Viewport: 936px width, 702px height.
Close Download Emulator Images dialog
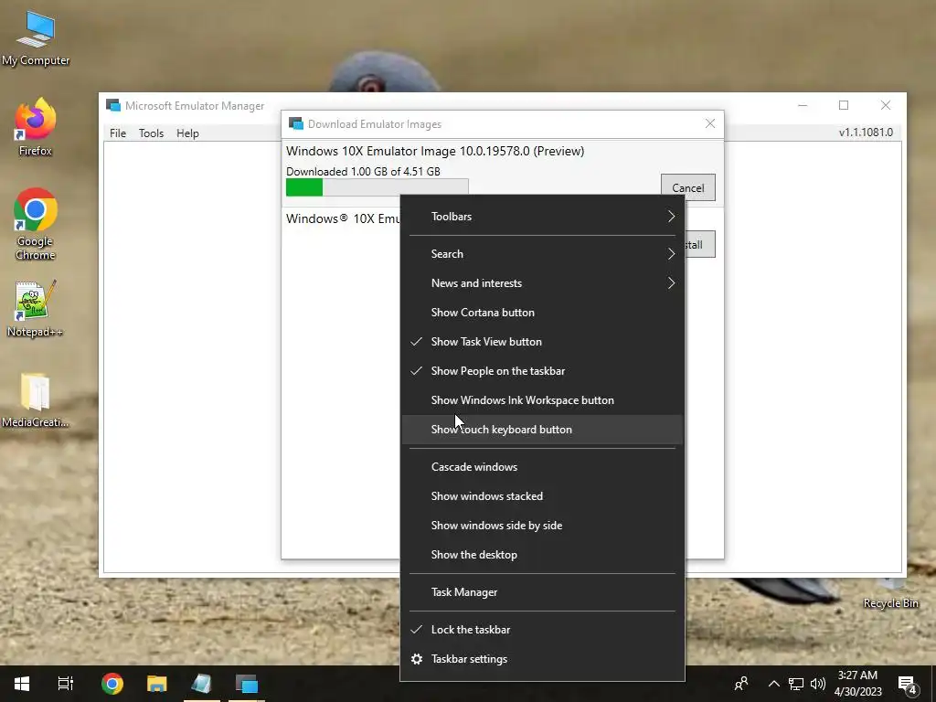click(x=709, y=123)
